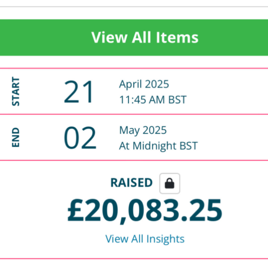The width and height of the screenshot is (268, 268).
Task: Click the RAISED heading label
Action: pyautogui.click(x=131, y=183)
